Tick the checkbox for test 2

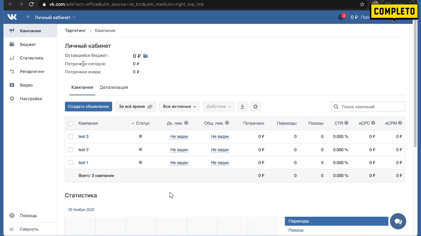[x=71, y=150]
